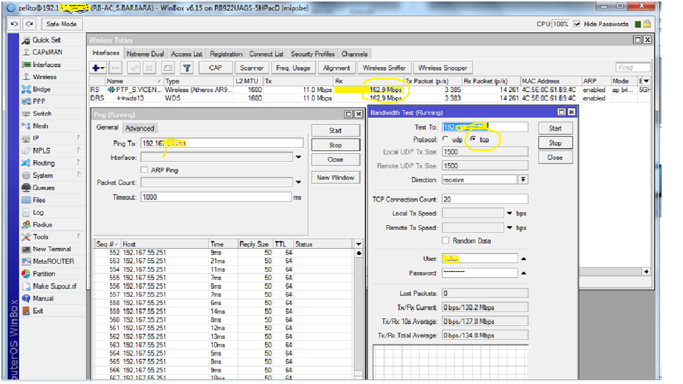Tick the Random Data checkbox
This screenshot has height=384, width=683.
(x=445, y=241)
